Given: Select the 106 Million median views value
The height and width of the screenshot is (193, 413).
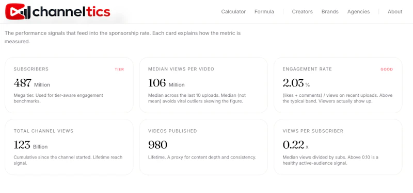Looking at the screenshot, I should (x=166, y=83).
